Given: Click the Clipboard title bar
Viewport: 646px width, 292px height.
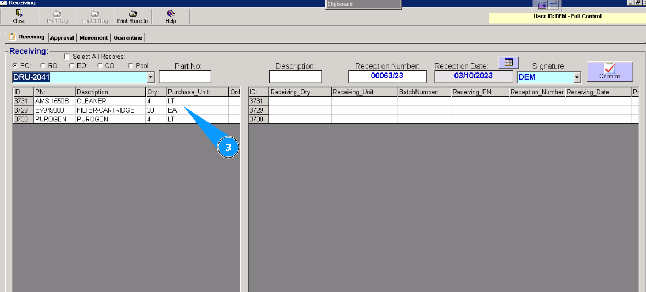Looking at the screenshot, I should pos(363,4).
